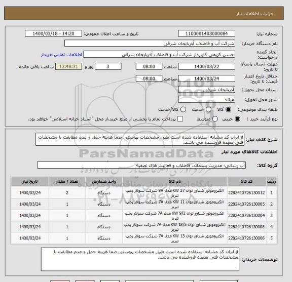The width and height of the screenshot is (292, 282).
Task: Click the واحد شمارش column header
Action: 104,182
